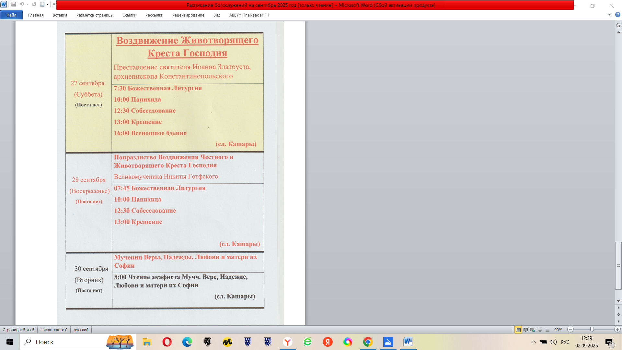Switch to Full Screen Reading view icon
The width and height of the screenshot is (622, 350).
tap(525, 330)
